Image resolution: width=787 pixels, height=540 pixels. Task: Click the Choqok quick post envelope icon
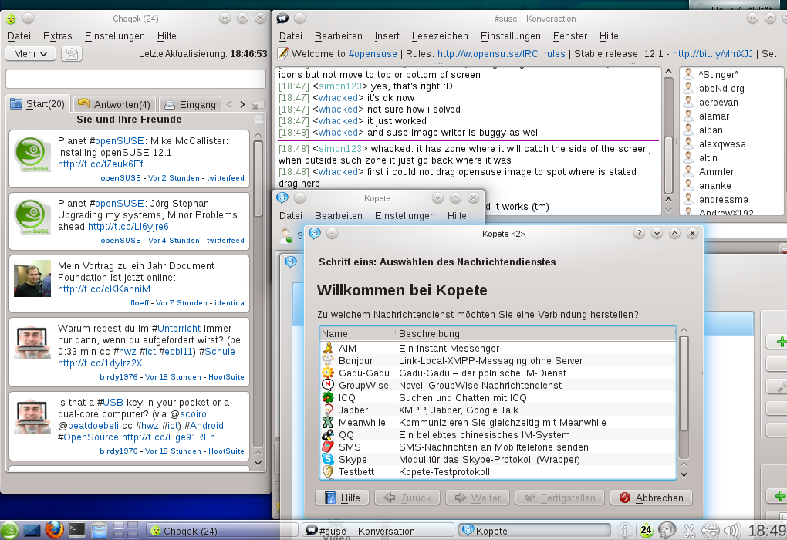(x=72, y=54)
